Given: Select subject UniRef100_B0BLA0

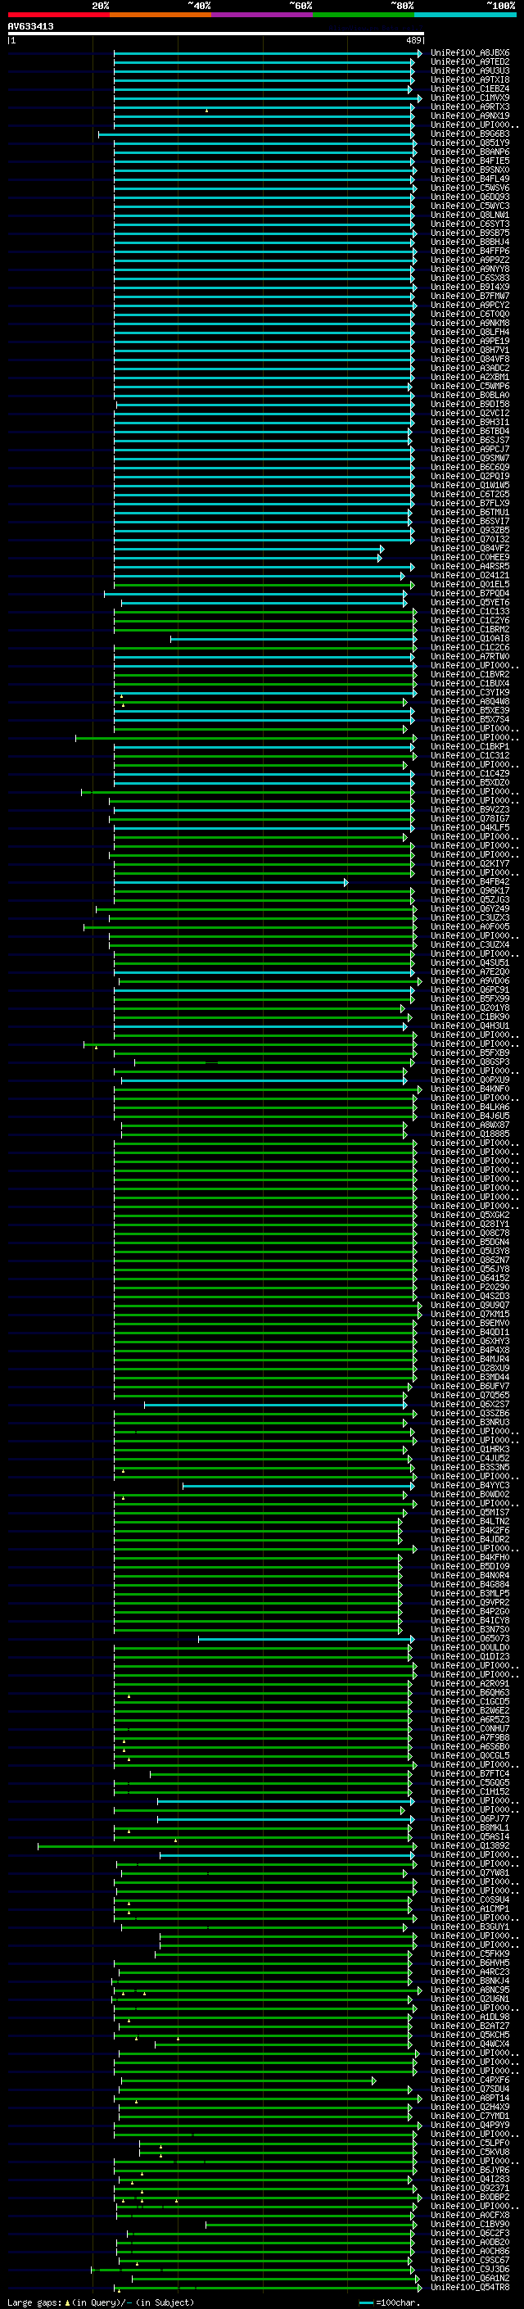Looking at the screenshot, I should 469,396.
